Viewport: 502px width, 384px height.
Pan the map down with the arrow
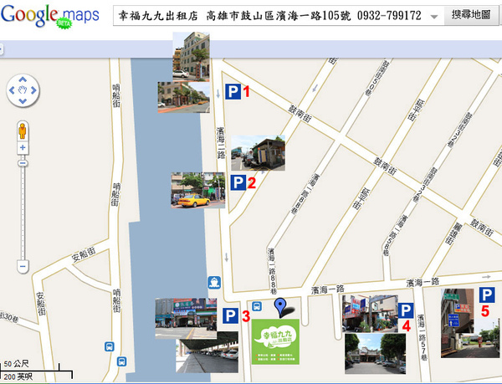click(x=23, y=101)
